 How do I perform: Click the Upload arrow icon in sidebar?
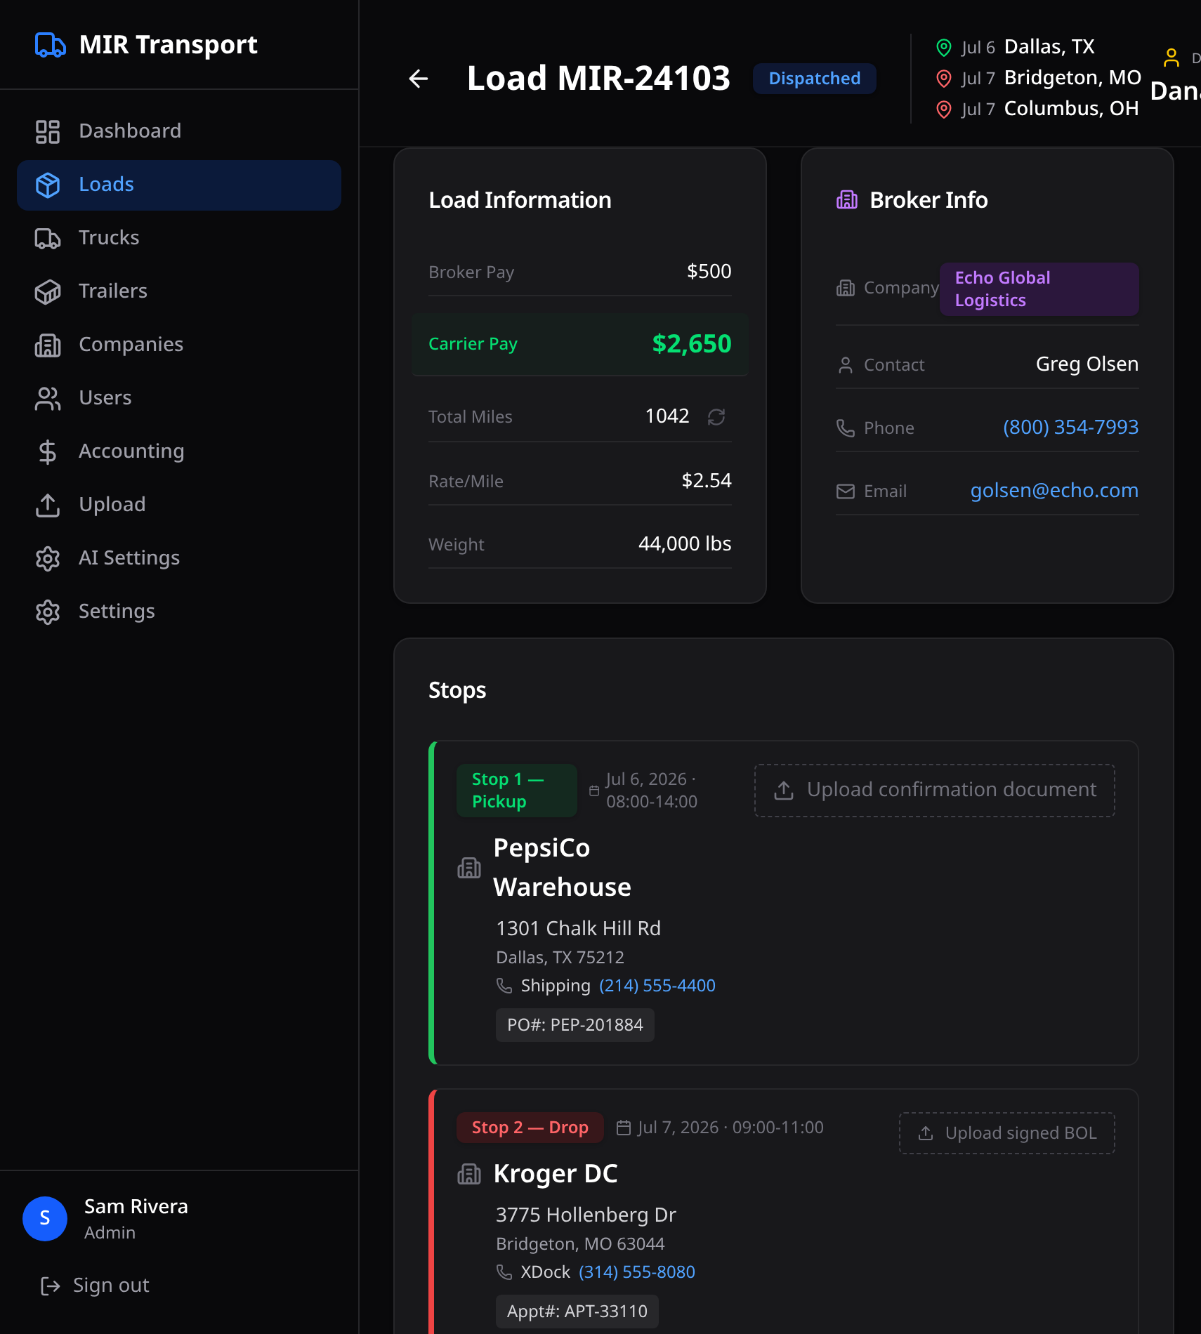[48, 505]
